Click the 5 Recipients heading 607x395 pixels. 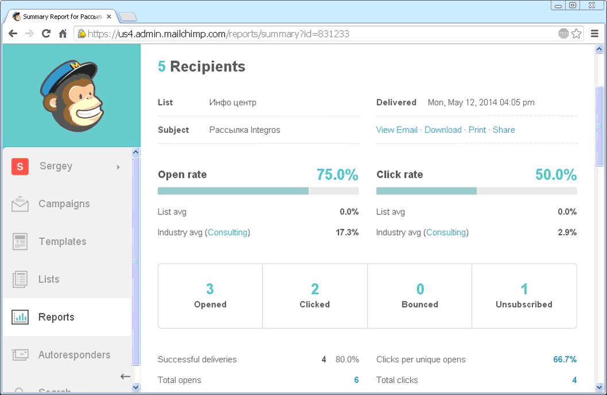point(202,67)
